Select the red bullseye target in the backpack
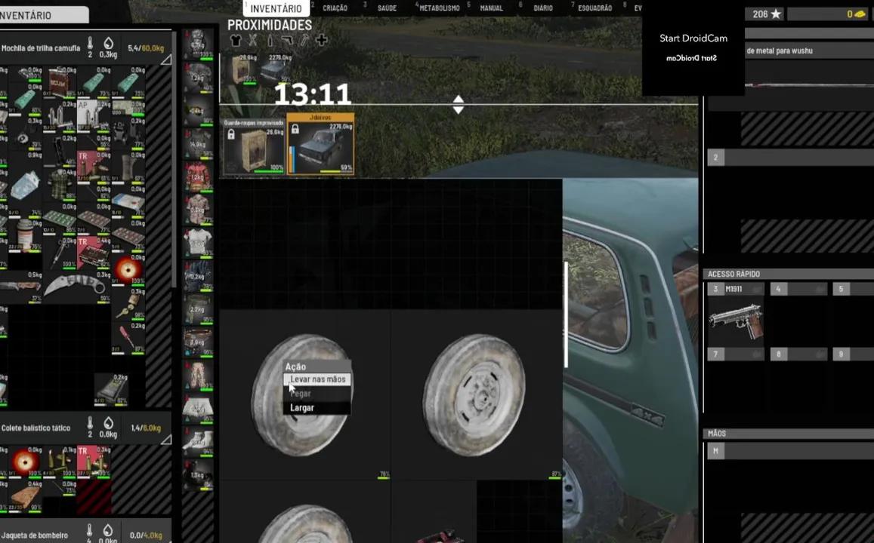This screenshot has width=874, height=543. click(128, 269)
